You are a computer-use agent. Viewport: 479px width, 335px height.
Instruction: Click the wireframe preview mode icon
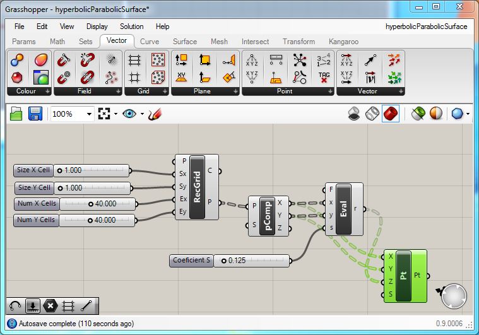(x=372, y=114)
